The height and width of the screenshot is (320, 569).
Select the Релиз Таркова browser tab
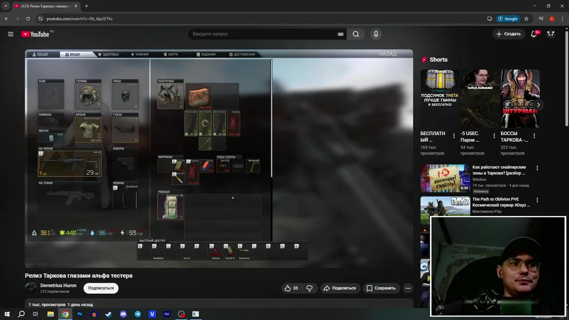click(45, 6)
